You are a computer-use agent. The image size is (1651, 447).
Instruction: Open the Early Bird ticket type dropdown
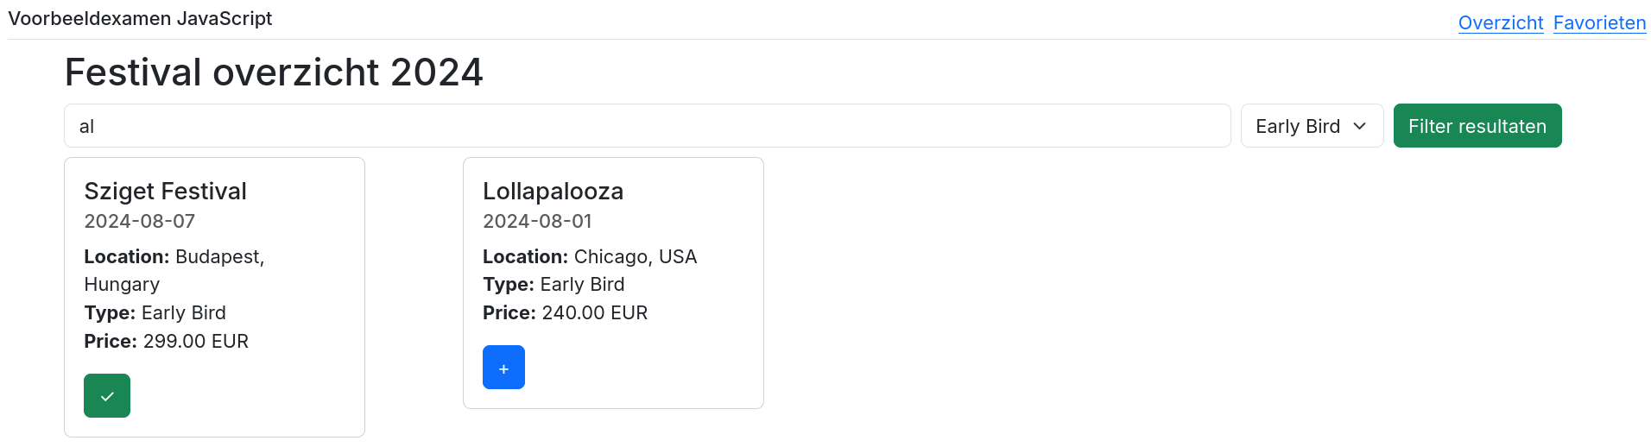point(1311,126)
